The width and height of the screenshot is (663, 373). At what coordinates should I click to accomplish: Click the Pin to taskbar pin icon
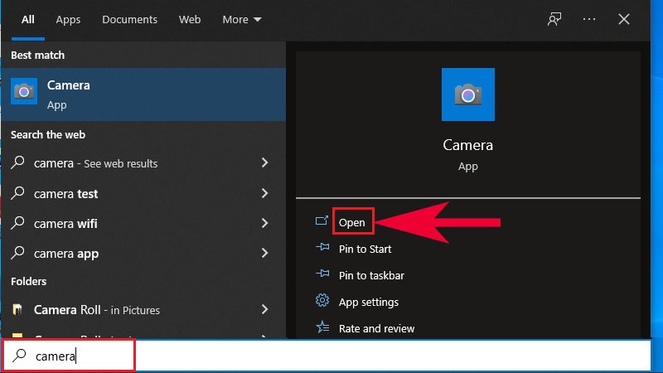322,274
